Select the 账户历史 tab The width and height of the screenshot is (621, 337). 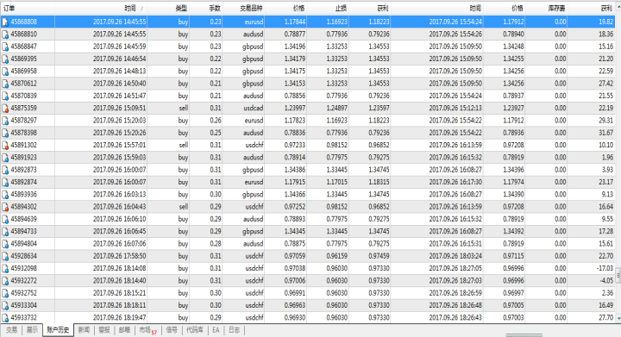pyautogui.click(x=58, y=330)
